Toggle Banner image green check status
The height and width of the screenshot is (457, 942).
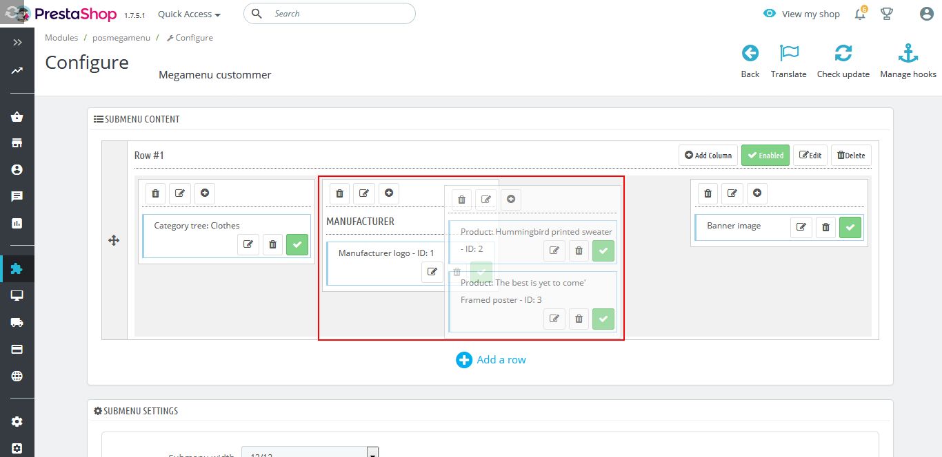click(850, 227)
